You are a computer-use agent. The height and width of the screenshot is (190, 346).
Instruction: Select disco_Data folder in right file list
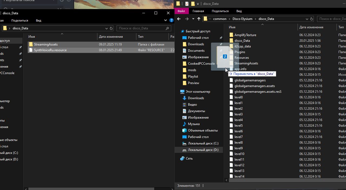point(242,41)
